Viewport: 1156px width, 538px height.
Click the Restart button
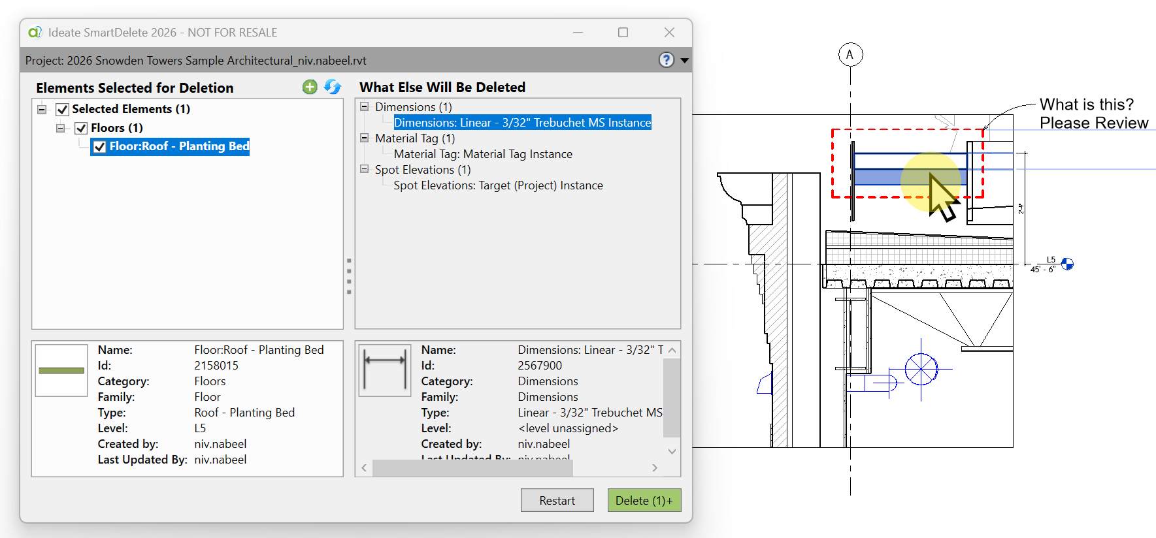pyautogui.click(x=557, y=500)
